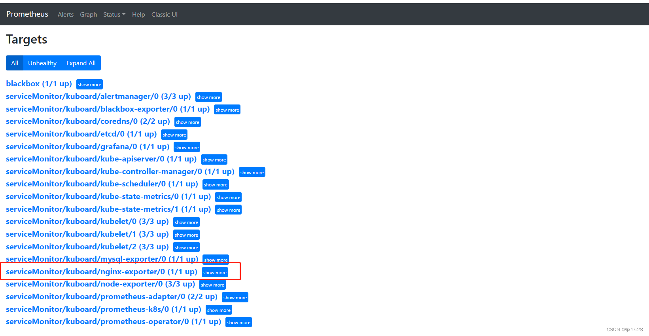Show more for grafana/0
This screenshot has width=649, height=336.
tap(187, 147)
